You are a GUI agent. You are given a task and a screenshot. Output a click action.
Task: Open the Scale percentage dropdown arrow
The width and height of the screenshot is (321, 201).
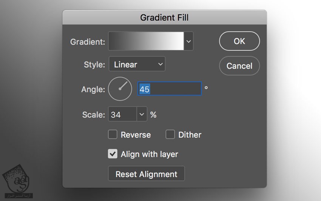pyautogui.click(x=142, y=114)
